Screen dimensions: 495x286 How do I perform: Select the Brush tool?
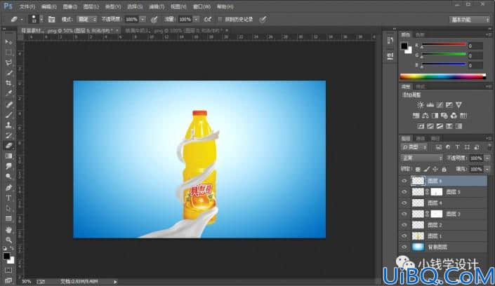click(x=8, y=115)
